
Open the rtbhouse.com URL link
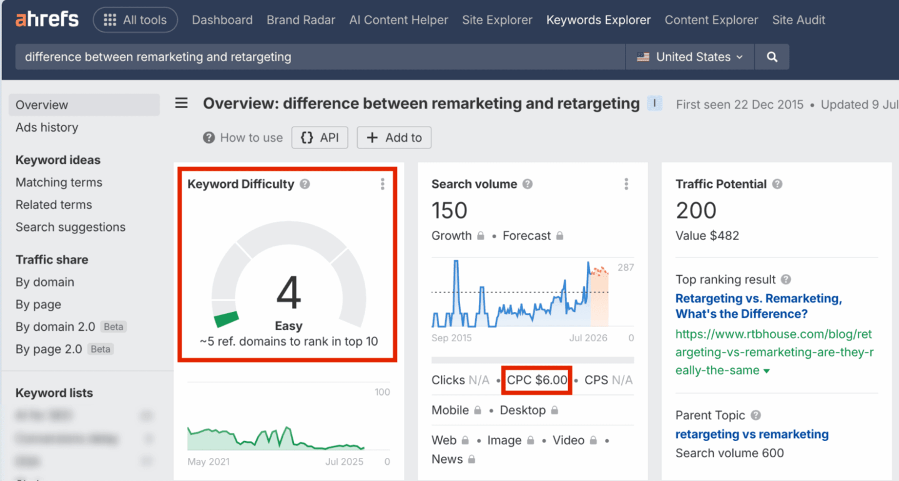click(x=774, y=352)
